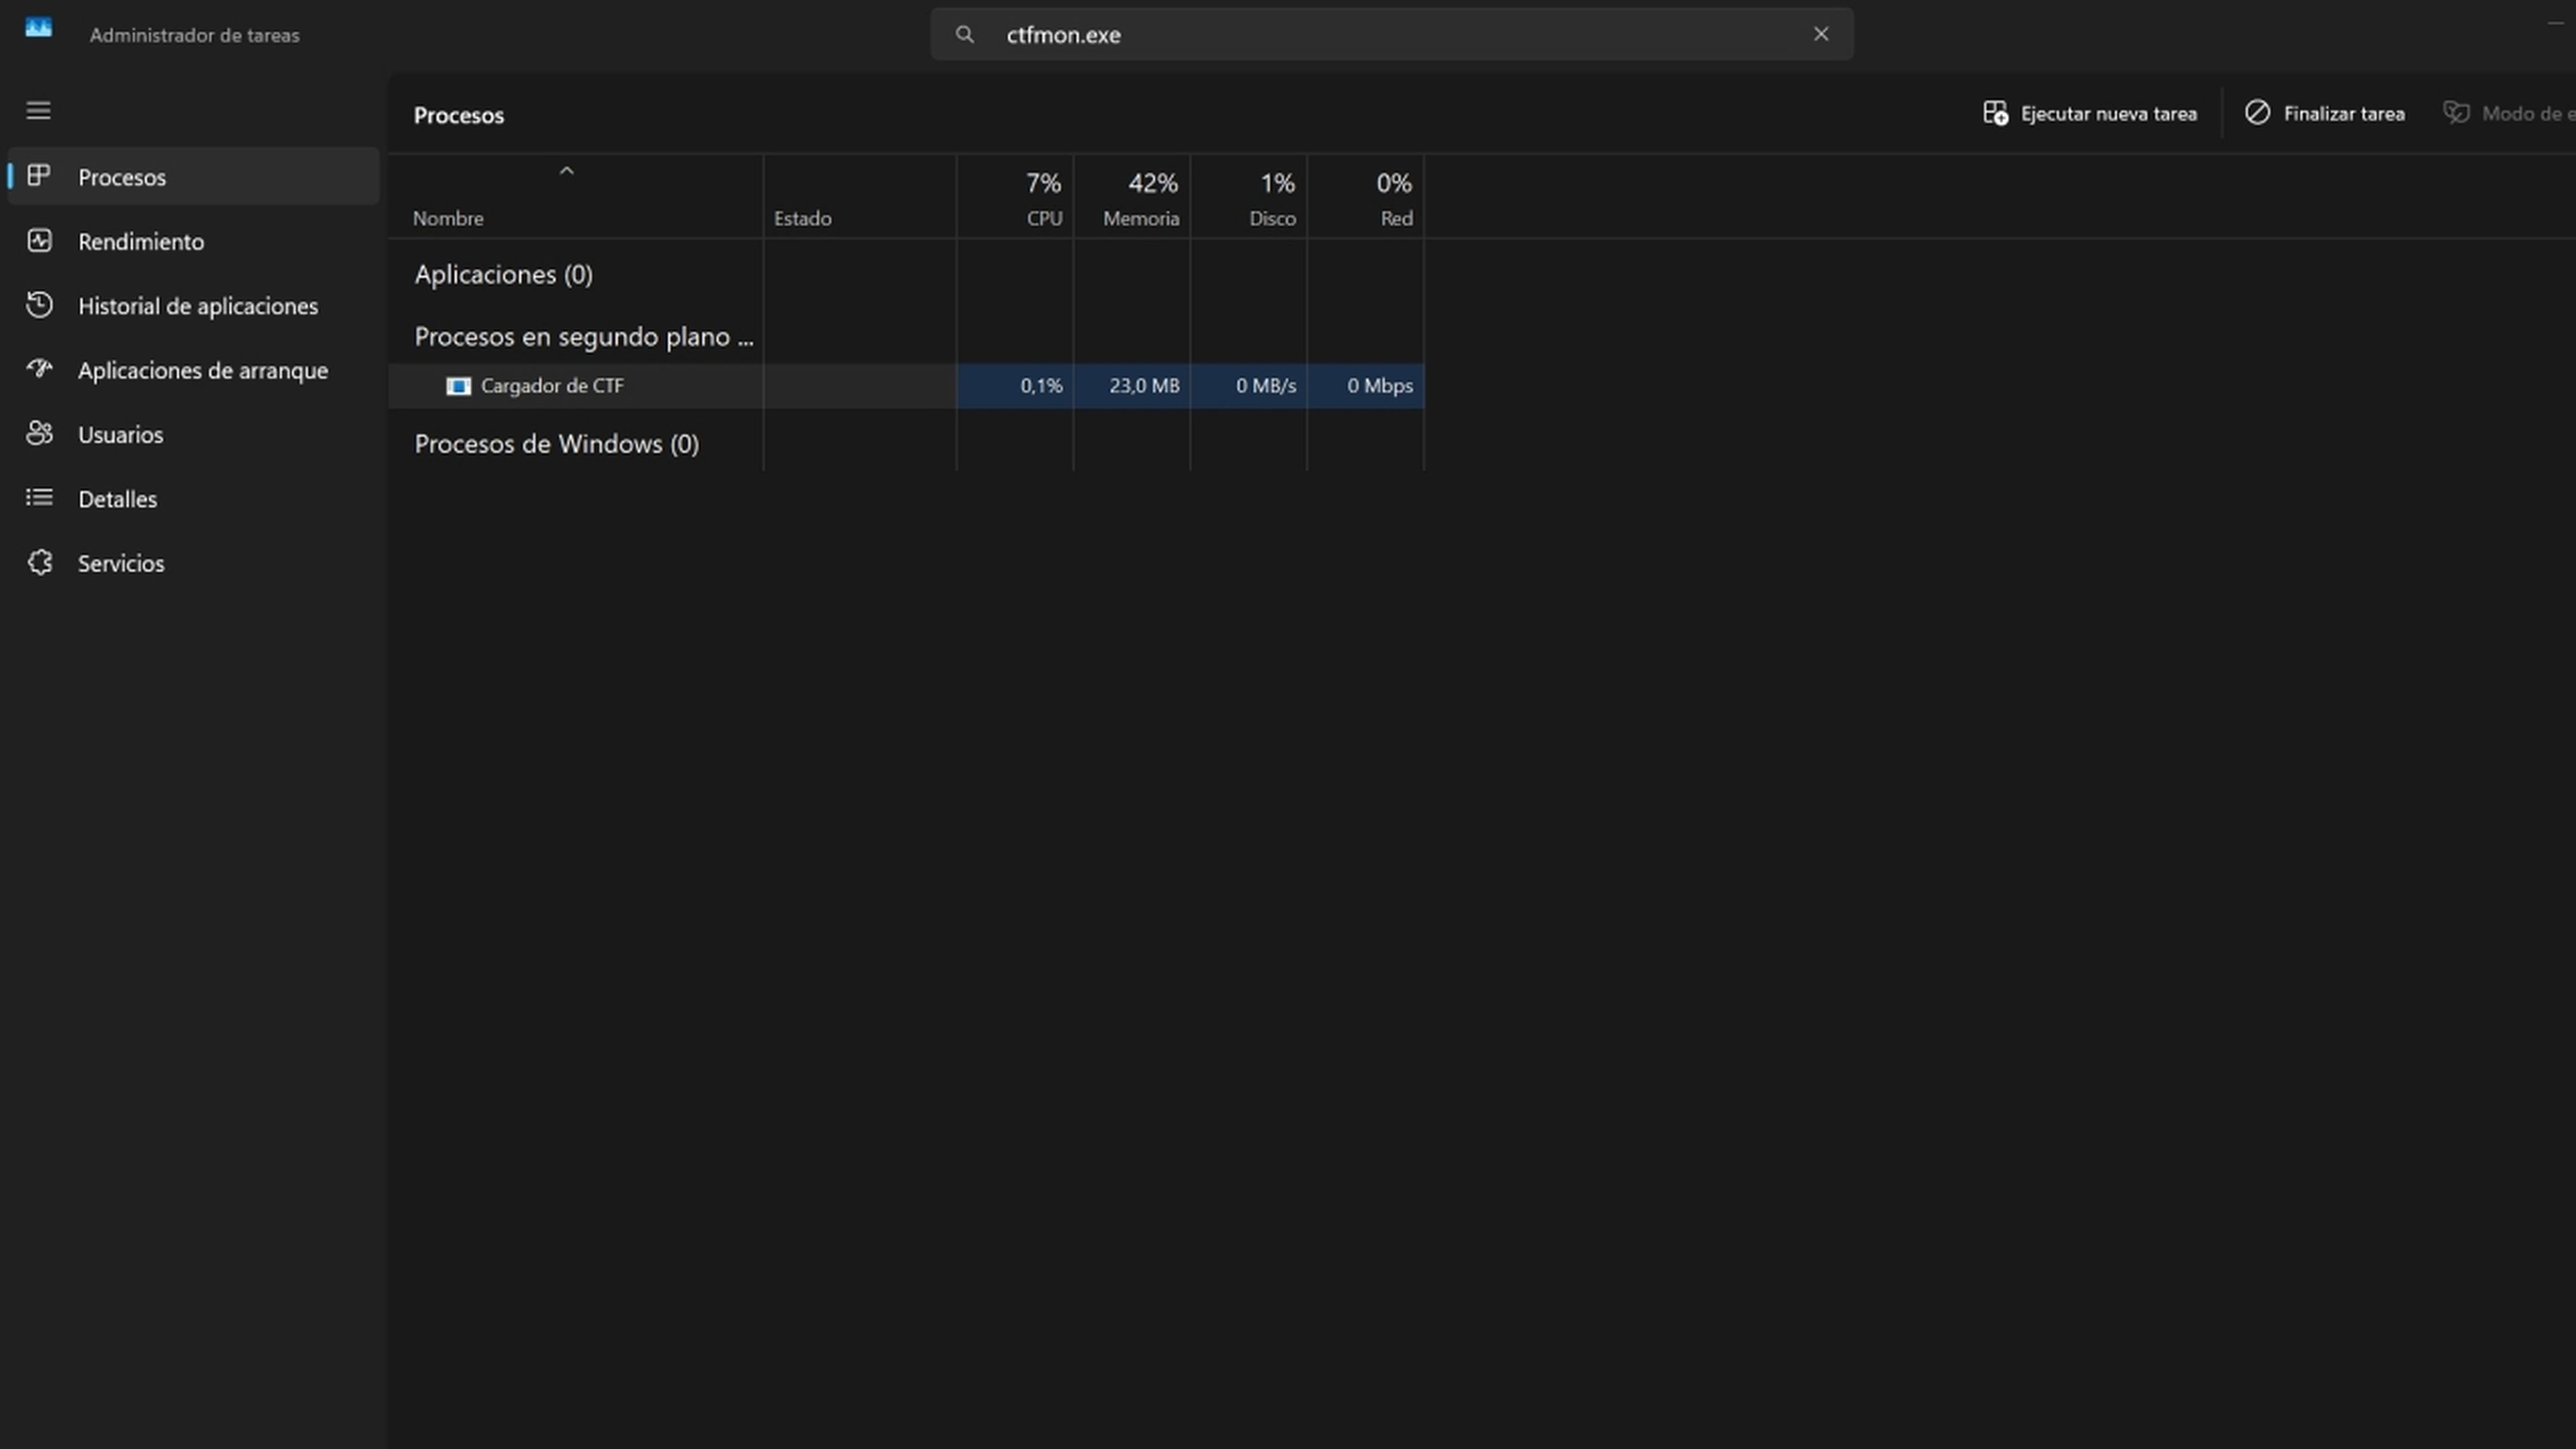This screenshot has height=1449, width=2576.
Task: Open the Rendimiento page
Action: tap(194, 241)
